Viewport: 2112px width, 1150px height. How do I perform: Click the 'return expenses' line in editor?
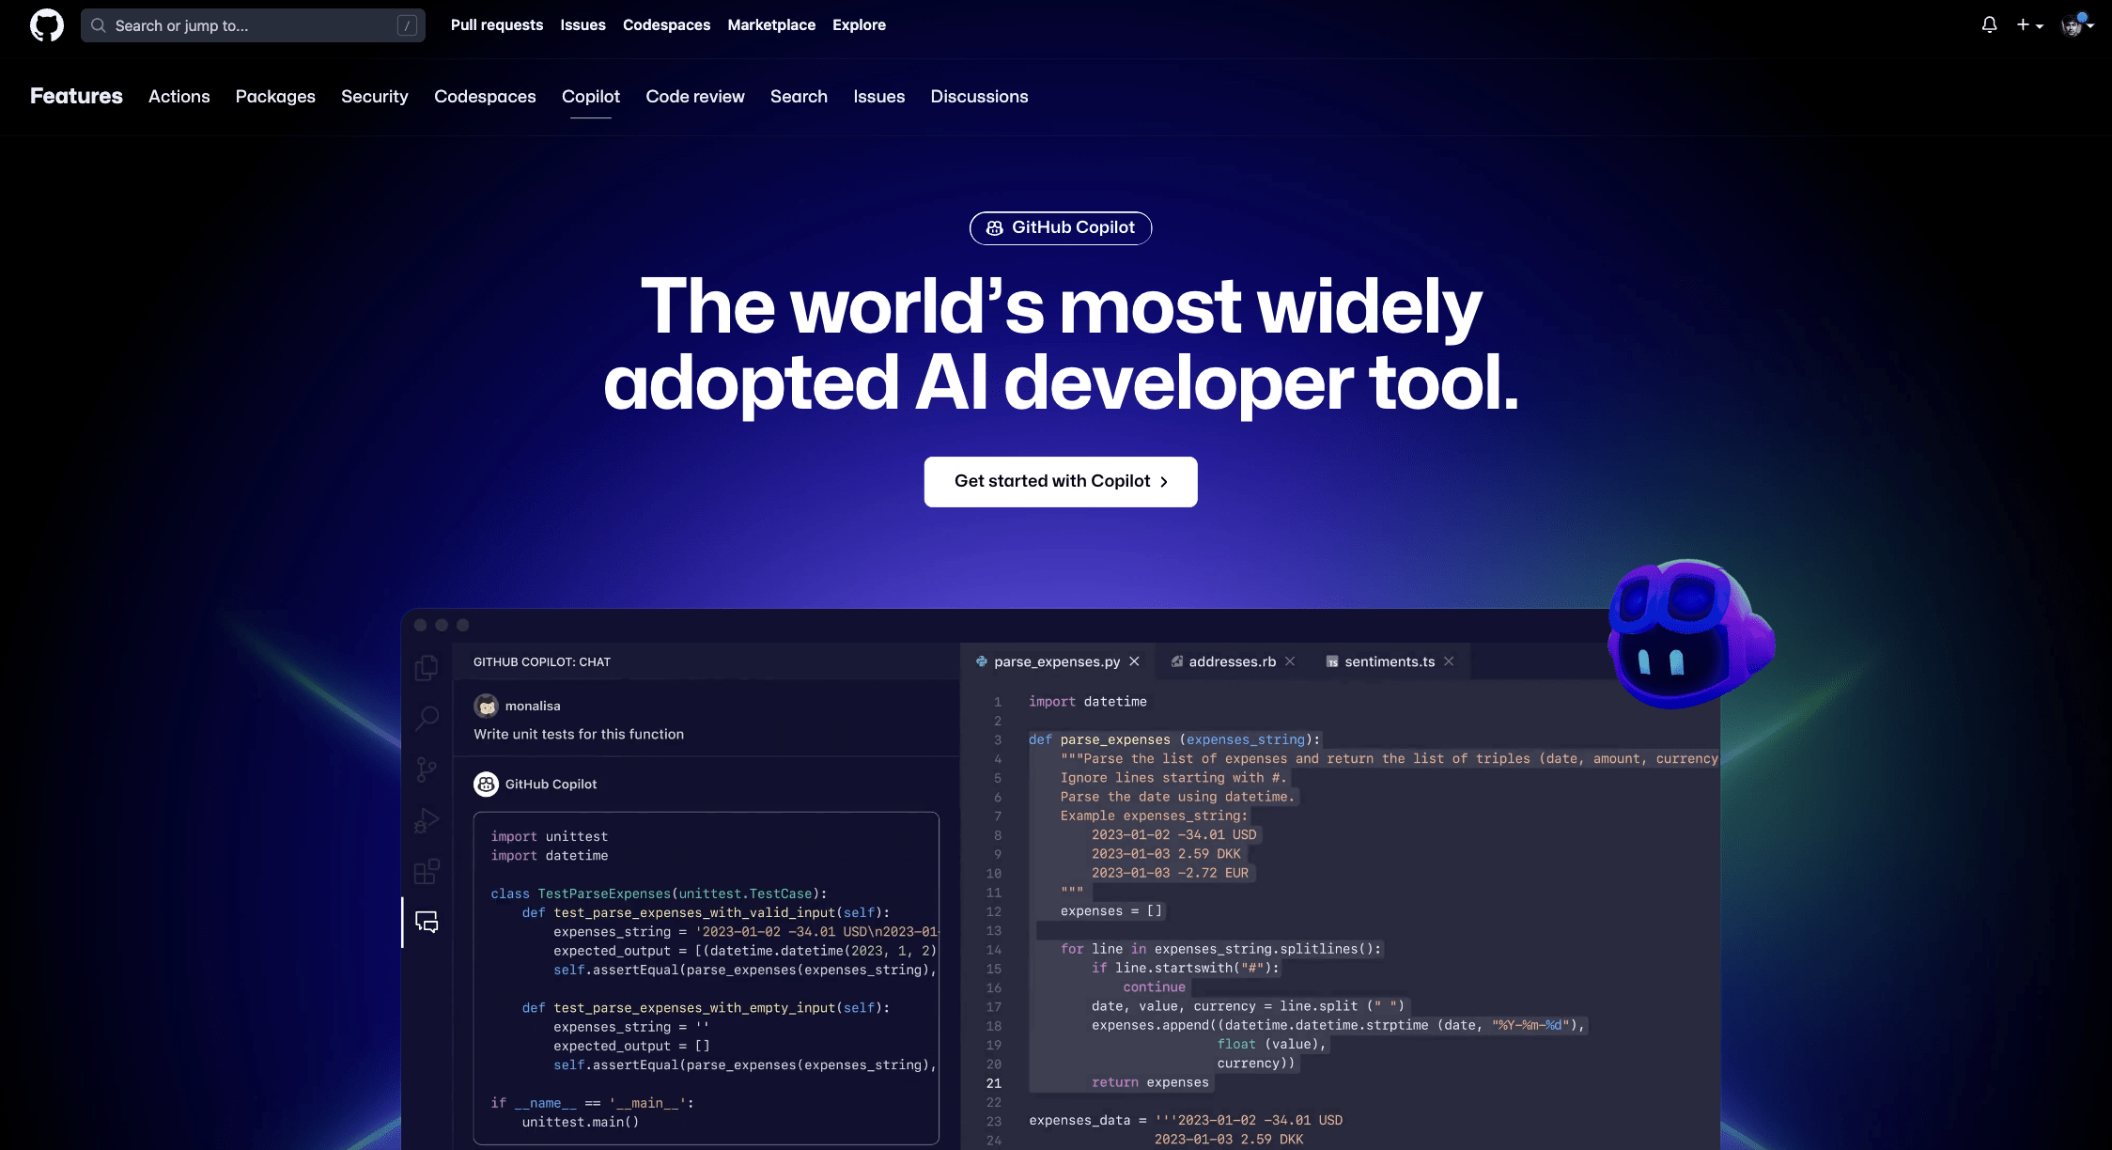pos(1150,1082)
